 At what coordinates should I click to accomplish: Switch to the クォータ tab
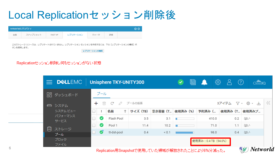[x=96, y=35]
